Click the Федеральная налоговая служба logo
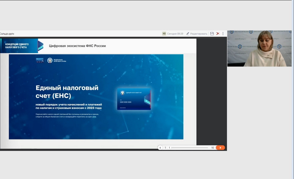Viewport: 294px width, 179px height. 57,60
